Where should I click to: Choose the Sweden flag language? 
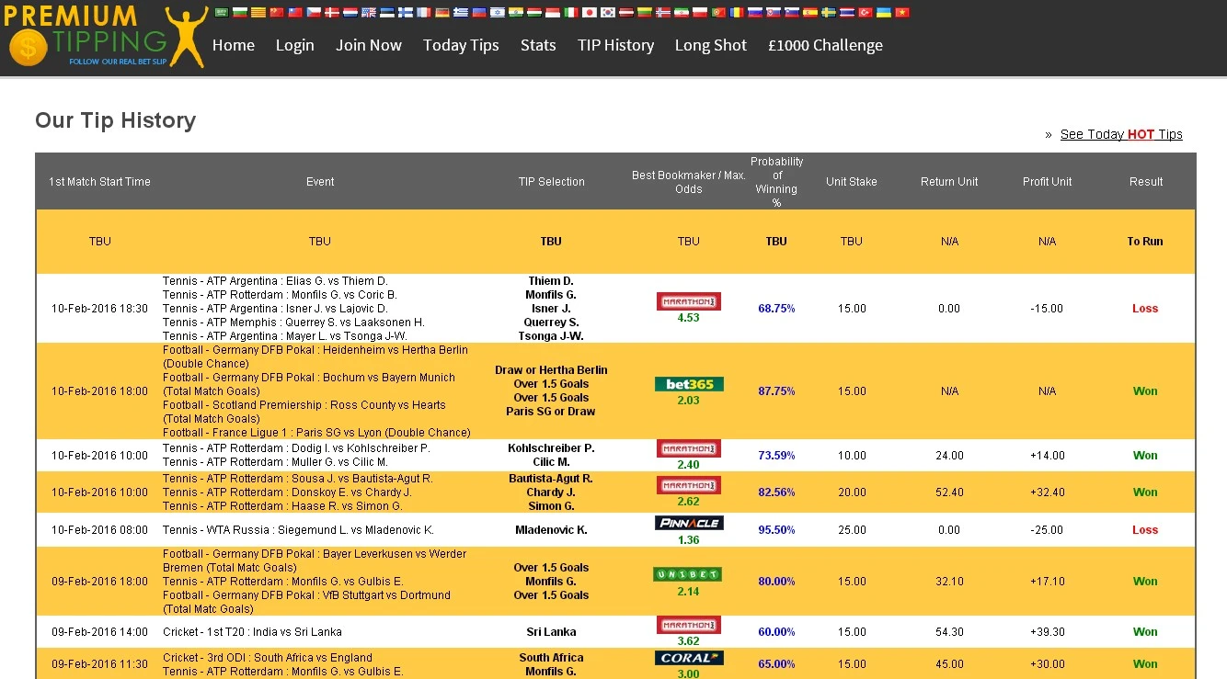(828, 13)
